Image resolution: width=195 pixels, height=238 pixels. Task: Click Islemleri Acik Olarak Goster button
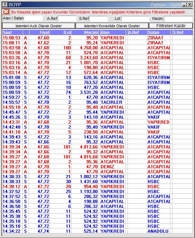click(x=39, y=26)
